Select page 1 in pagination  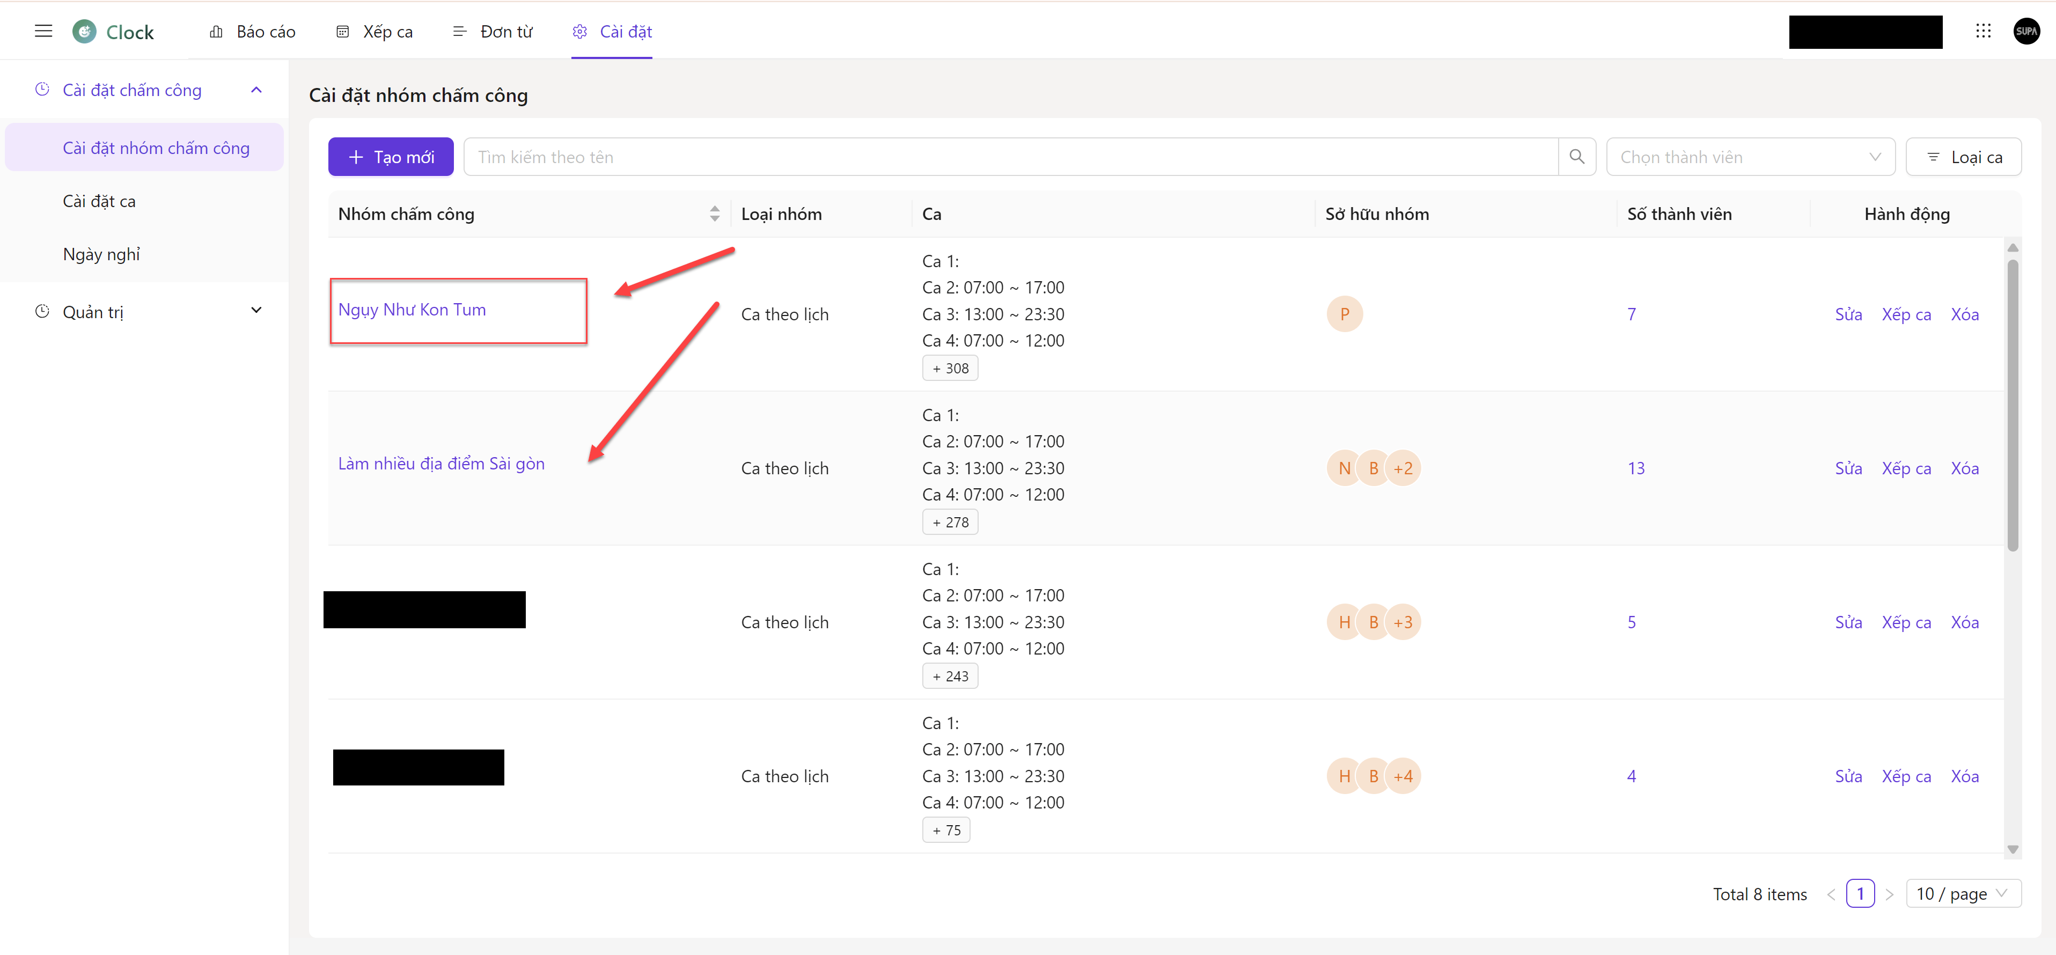coord(1860,893)
